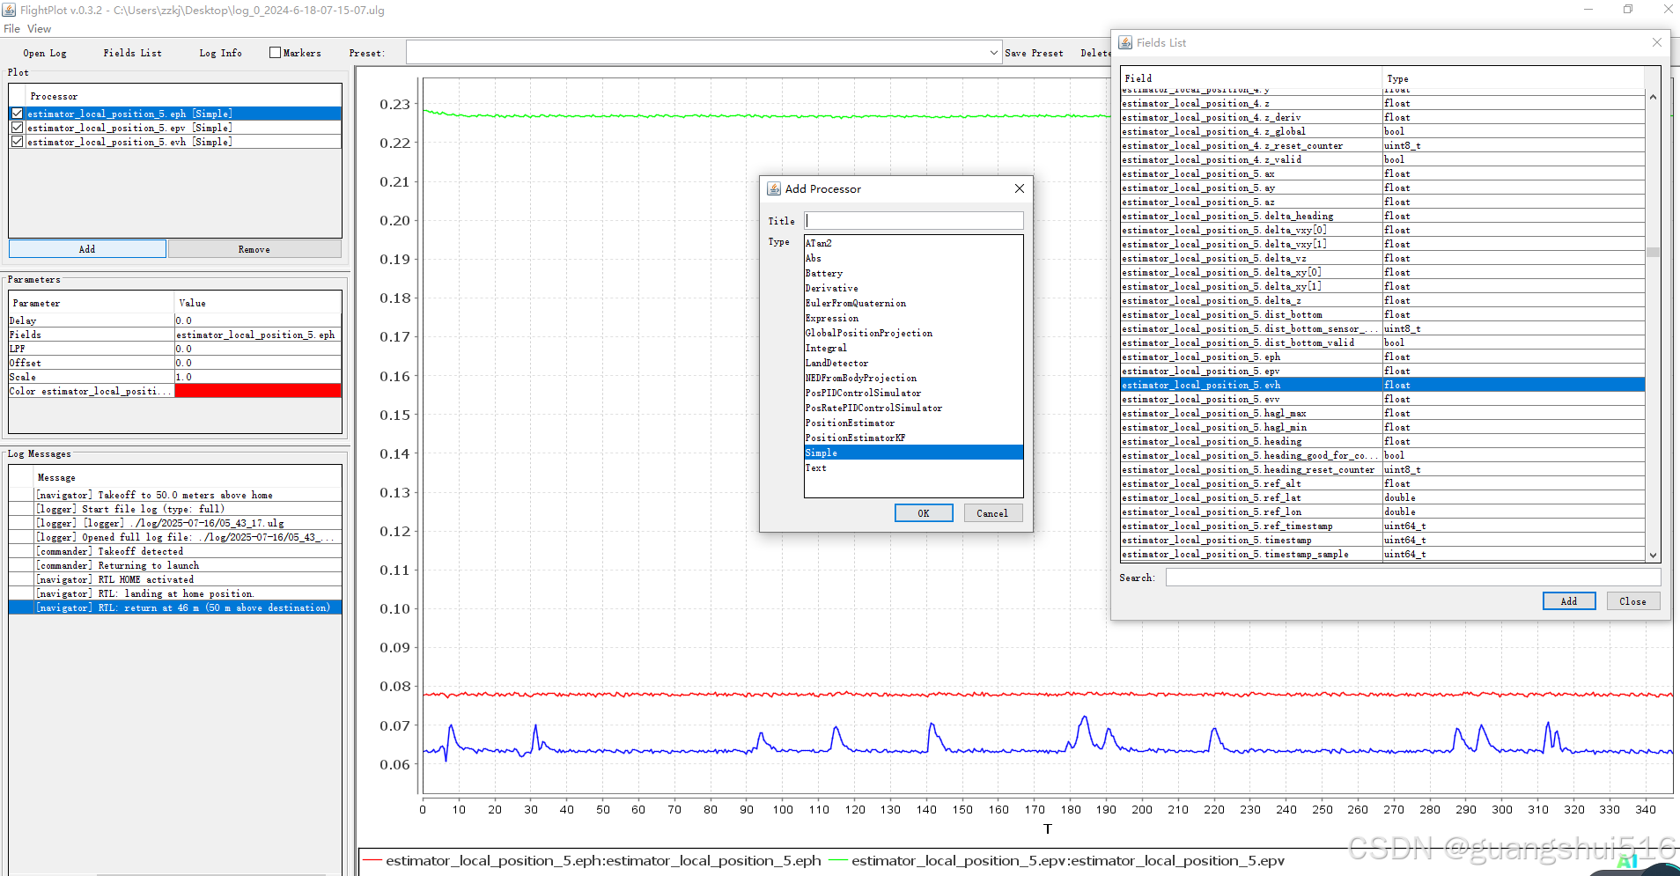This screenshot has width=1680, height=876.
Task: Click Remove button under Processor list
Action: click(254, 249)
